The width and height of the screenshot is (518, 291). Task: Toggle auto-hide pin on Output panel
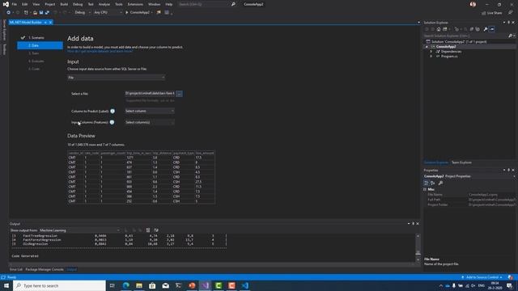414,224
